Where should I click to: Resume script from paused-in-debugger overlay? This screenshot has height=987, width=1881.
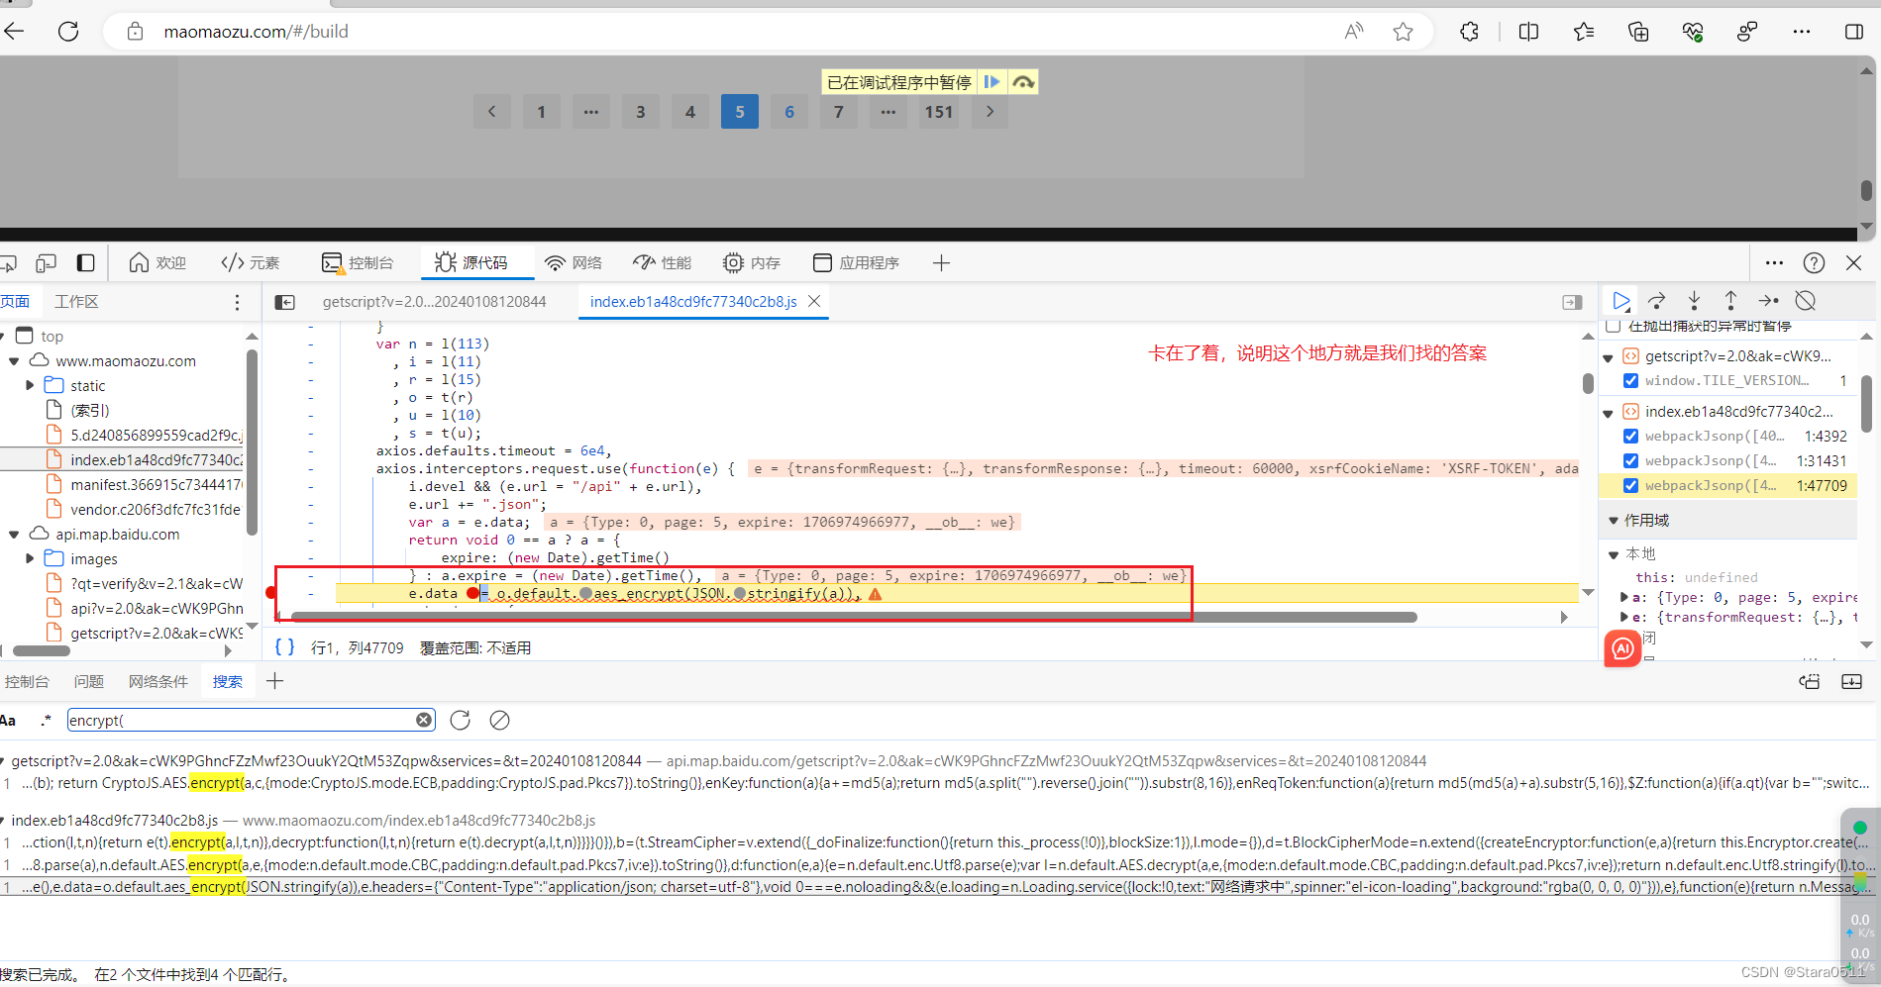pyautogui.click(x=992, y=82)
